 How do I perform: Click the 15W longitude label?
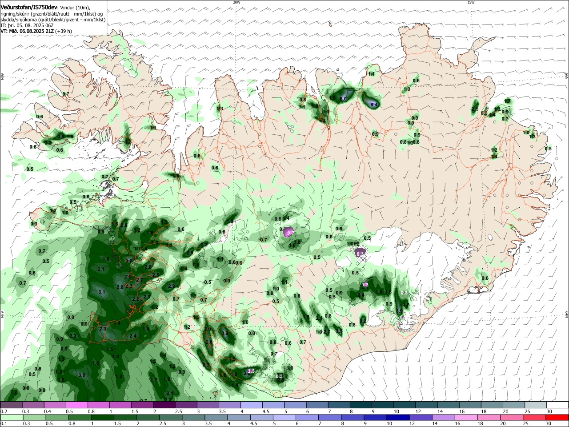pyautogui.click(x=471, y=2)
